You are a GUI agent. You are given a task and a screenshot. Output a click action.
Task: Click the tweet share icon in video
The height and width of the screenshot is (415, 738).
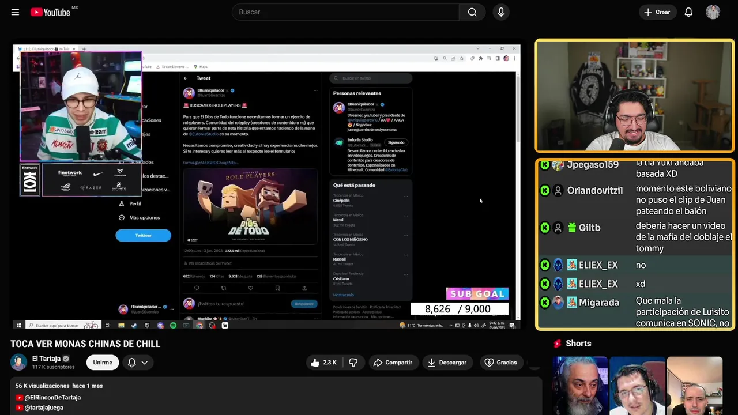pyautogui.click(x=304, y=288)
